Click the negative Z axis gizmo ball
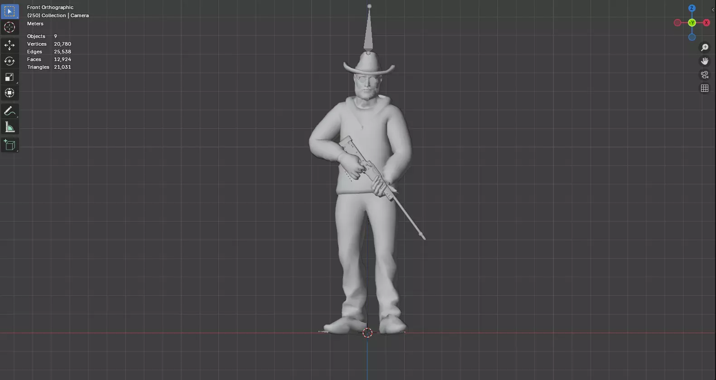This screenshot has height=380, width=716. [x=692, y=37]
